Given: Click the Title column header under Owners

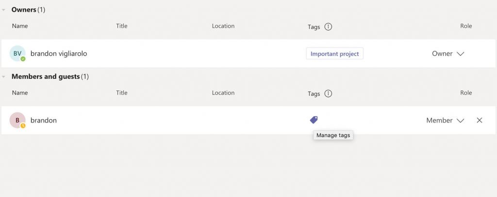Looking at the screenshot, I should 122,26.
